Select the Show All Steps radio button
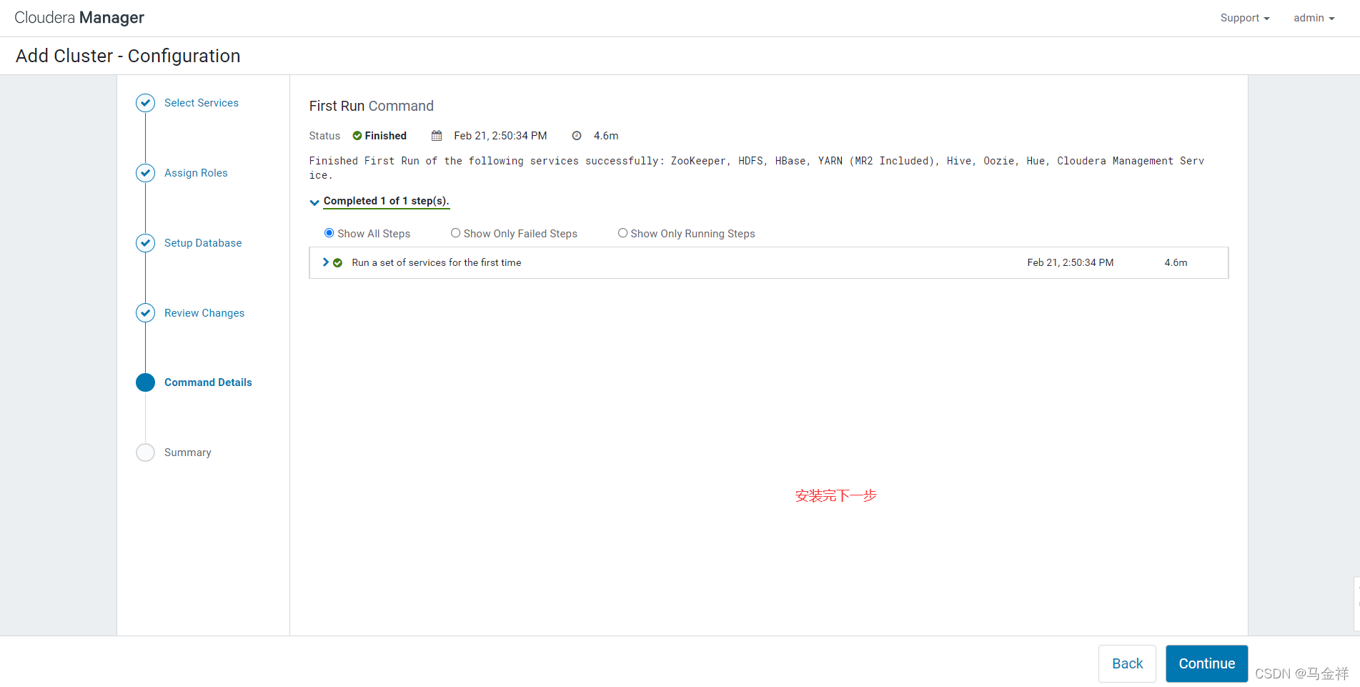1360x687 pixels. tap(329, 233)
